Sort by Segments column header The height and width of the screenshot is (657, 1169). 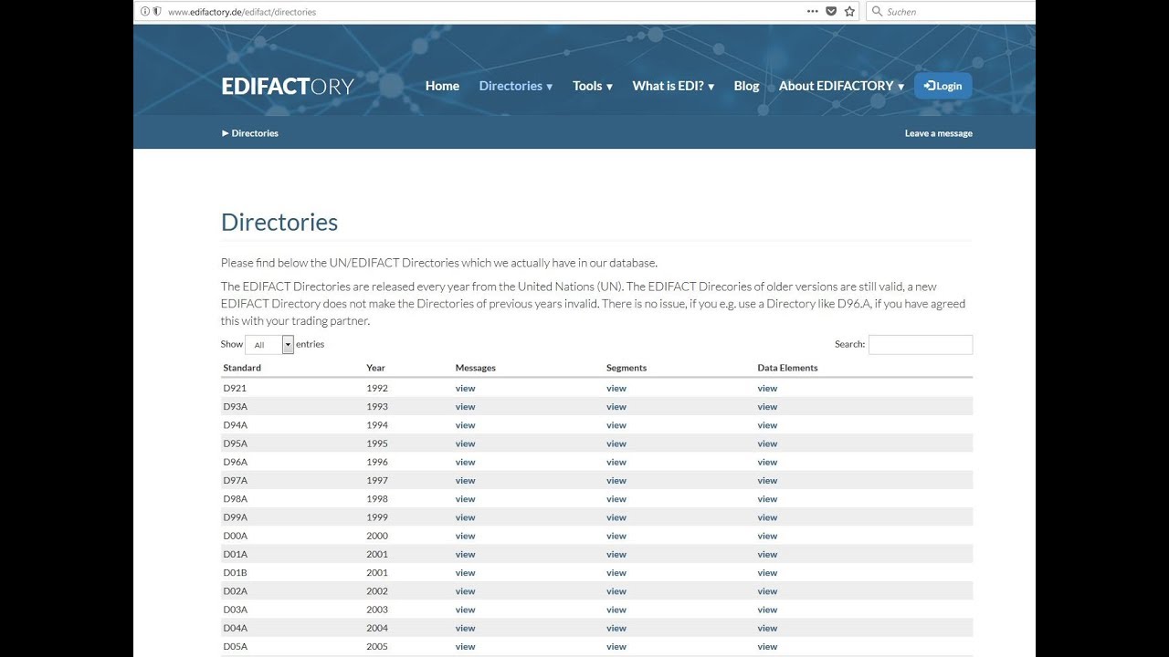click(626, 368)
